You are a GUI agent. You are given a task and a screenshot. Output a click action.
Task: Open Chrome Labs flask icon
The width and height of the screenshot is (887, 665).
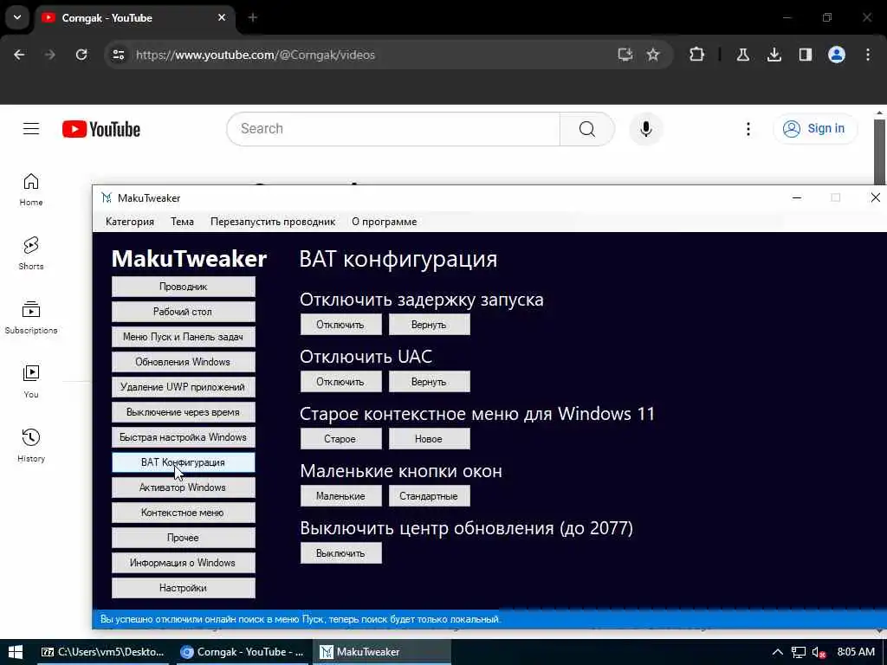(742, 55)
